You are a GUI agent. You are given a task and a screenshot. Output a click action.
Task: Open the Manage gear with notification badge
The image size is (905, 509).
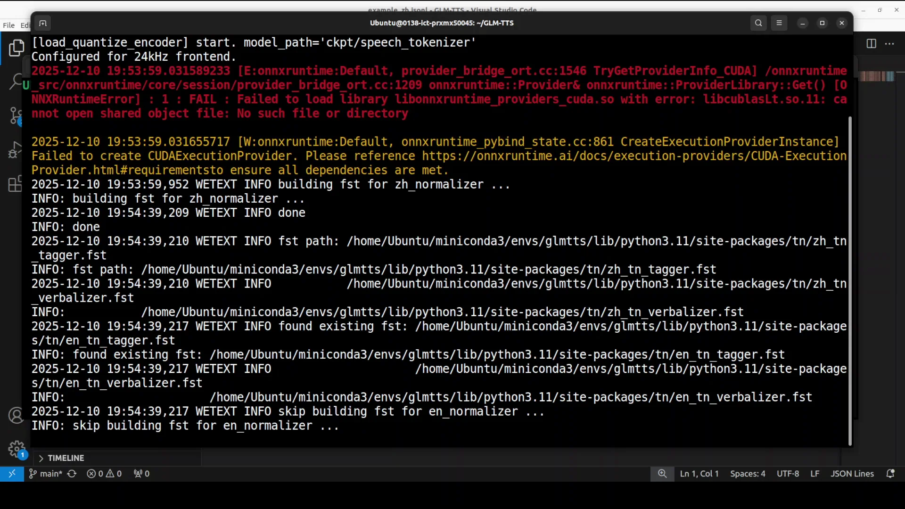tap(16, 450)
